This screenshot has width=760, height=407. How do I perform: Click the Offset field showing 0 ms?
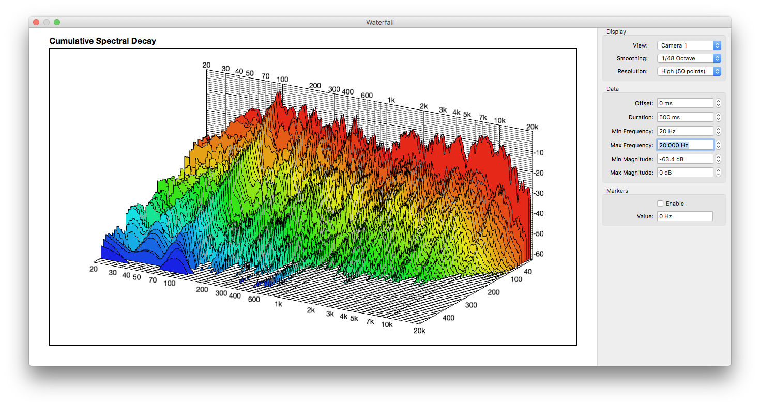[x=685, y=103]
